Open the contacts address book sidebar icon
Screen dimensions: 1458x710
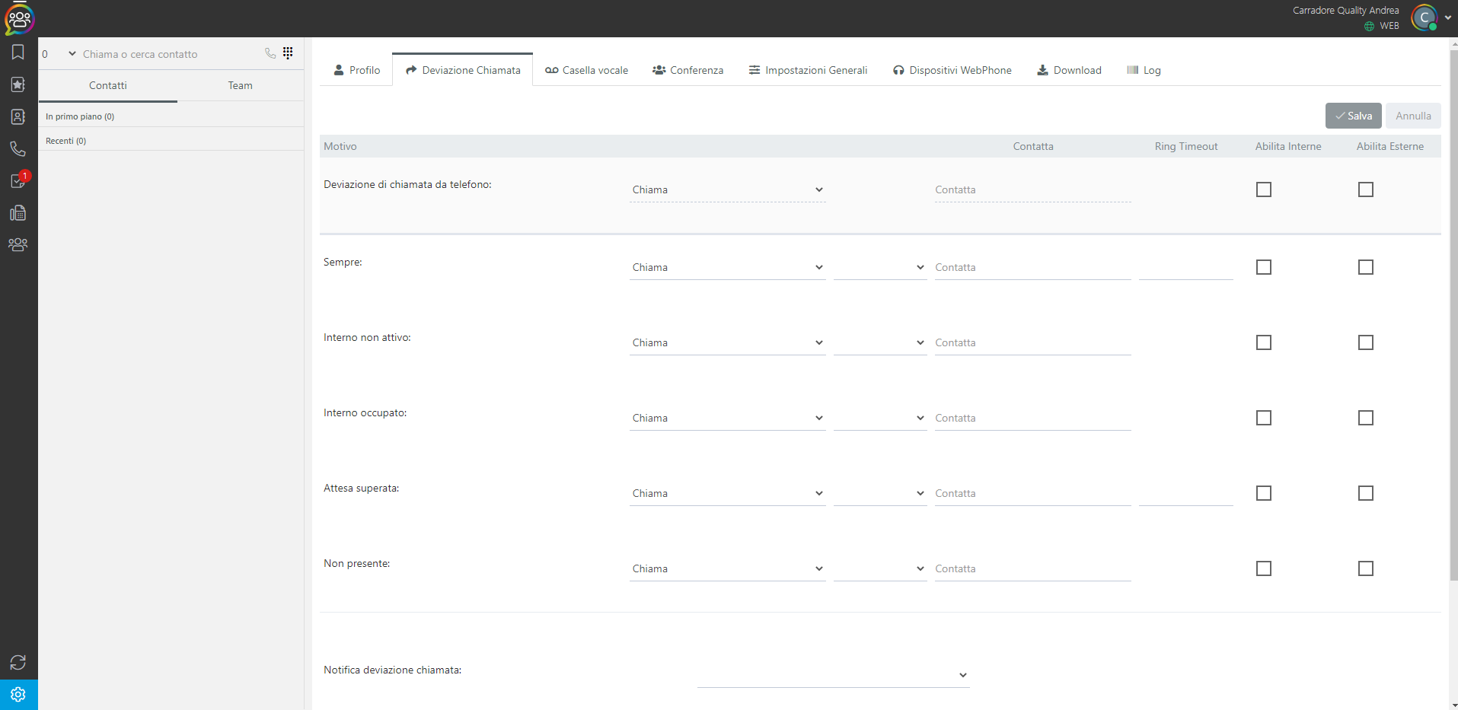(x=18, y=116)
